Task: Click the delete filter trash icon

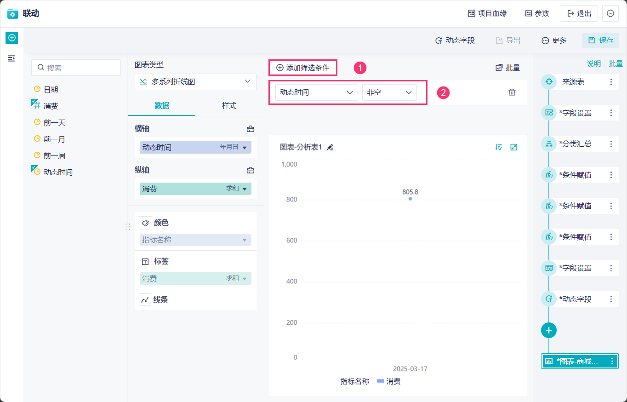Action: point(512,92)
